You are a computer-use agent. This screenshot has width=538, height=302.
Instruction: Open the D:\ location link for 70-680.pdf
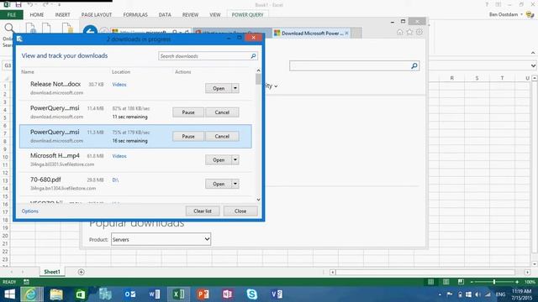(x=115, y=180)
